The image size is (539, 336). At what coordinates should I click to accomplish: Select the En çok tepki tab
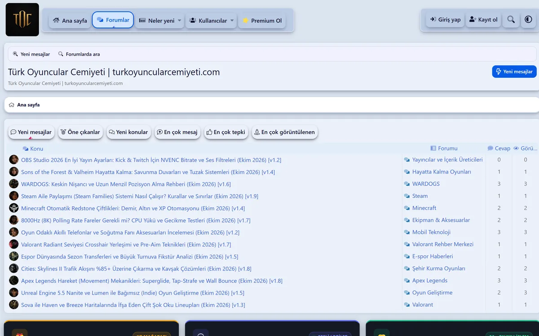coord(226,132)
